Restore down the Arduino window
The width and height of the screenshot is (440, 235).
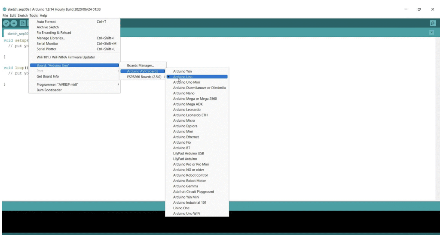(419, 9)
